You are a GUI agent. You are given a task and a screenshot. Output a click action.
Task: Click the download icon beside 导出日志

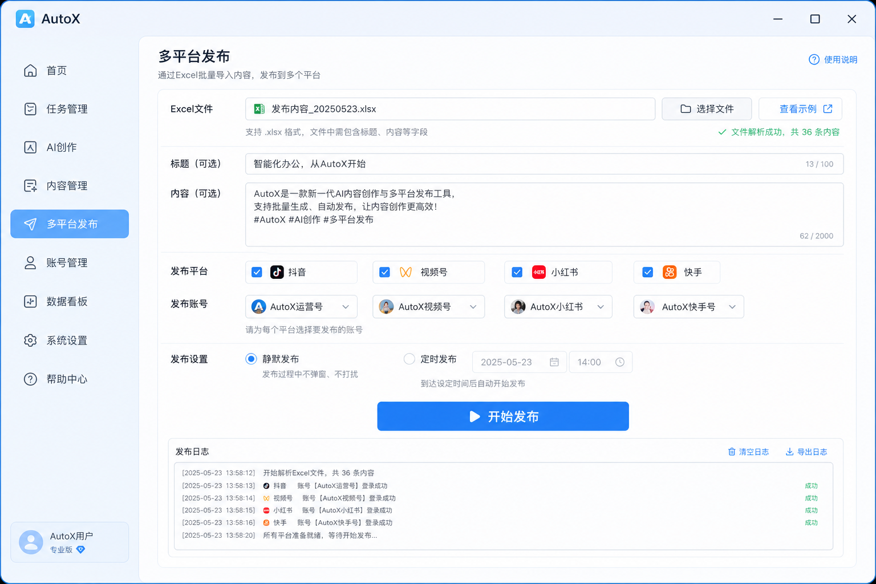coord(790,452)
